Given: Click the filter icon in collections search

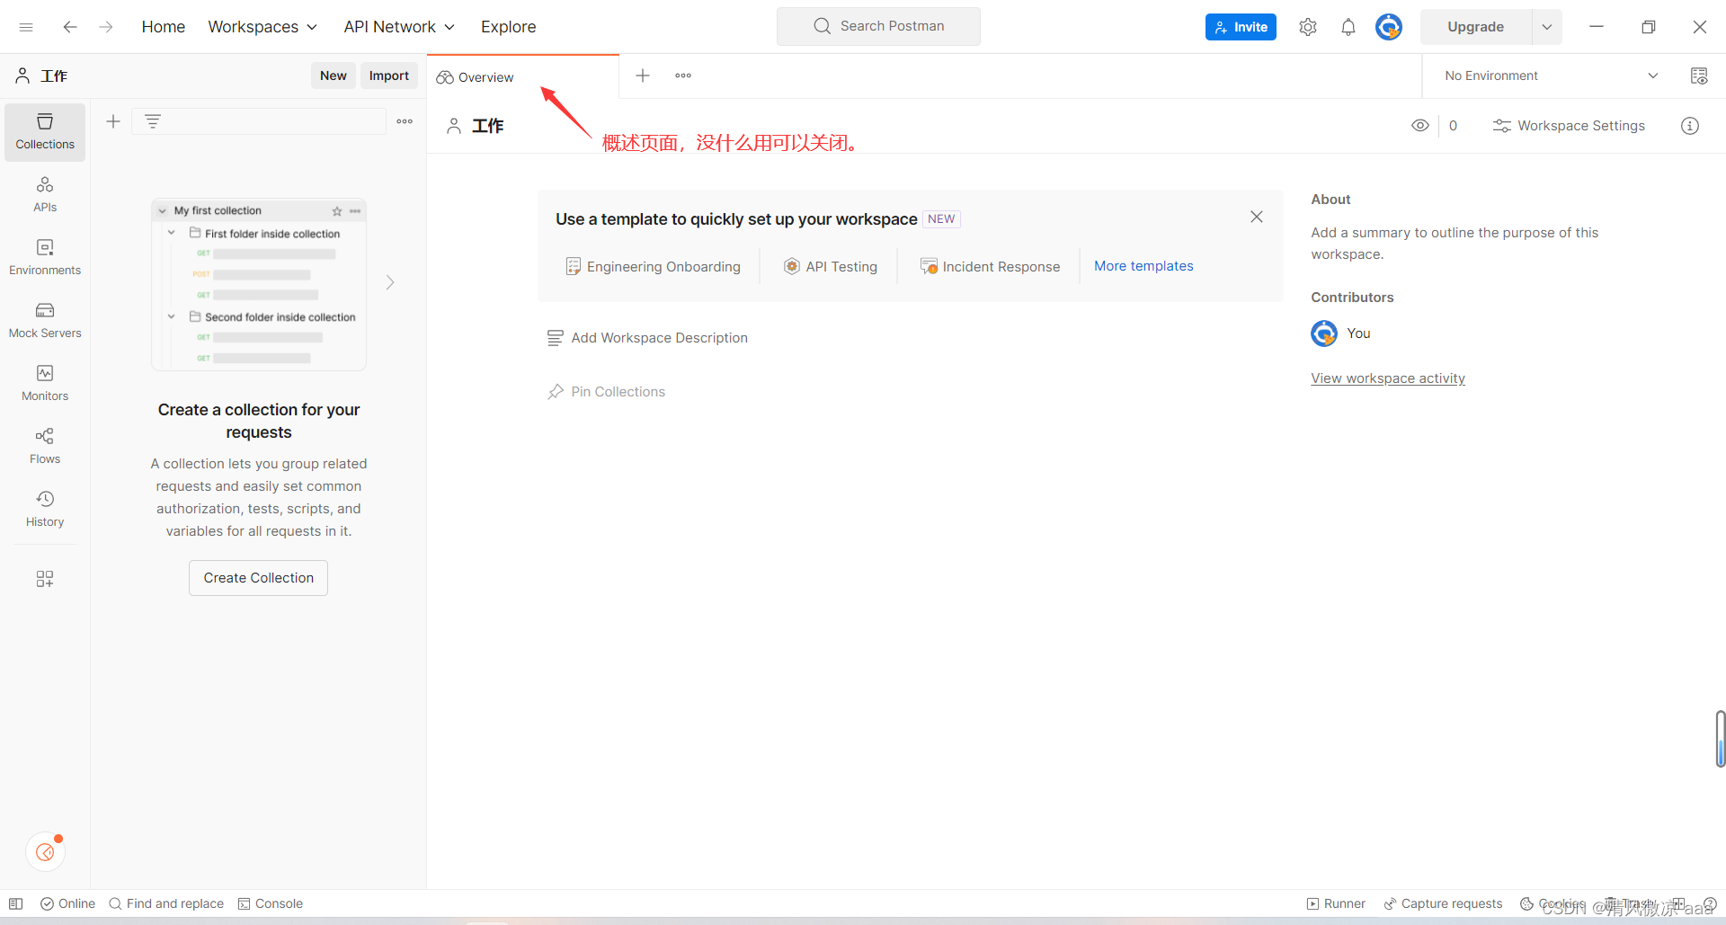Looking at the screenshot, I should pyautogui.click(x=153, y=121).
